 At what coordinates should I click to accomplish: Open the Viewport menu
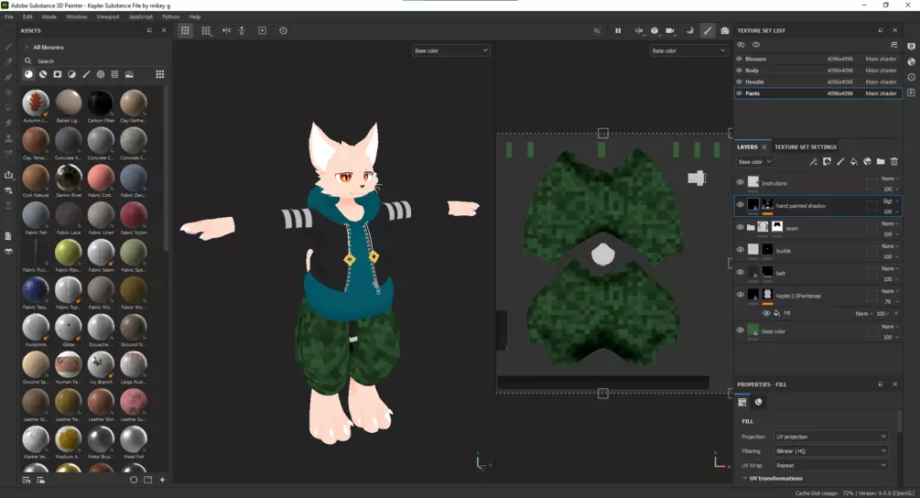108,16
